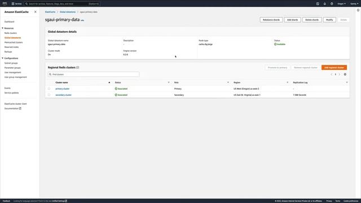
Task: Click the Modify button
Action: click(329, 20)
